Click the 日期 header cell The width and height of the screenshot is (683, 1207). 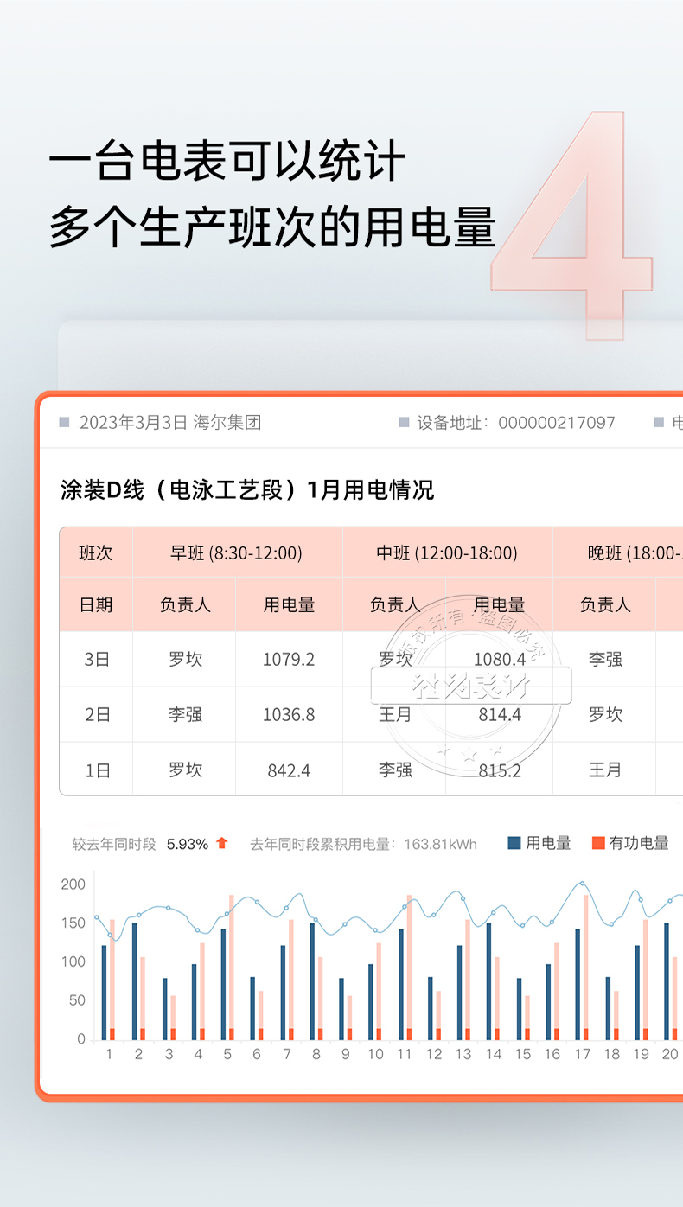pyautogui.click(x=96, y=604)
